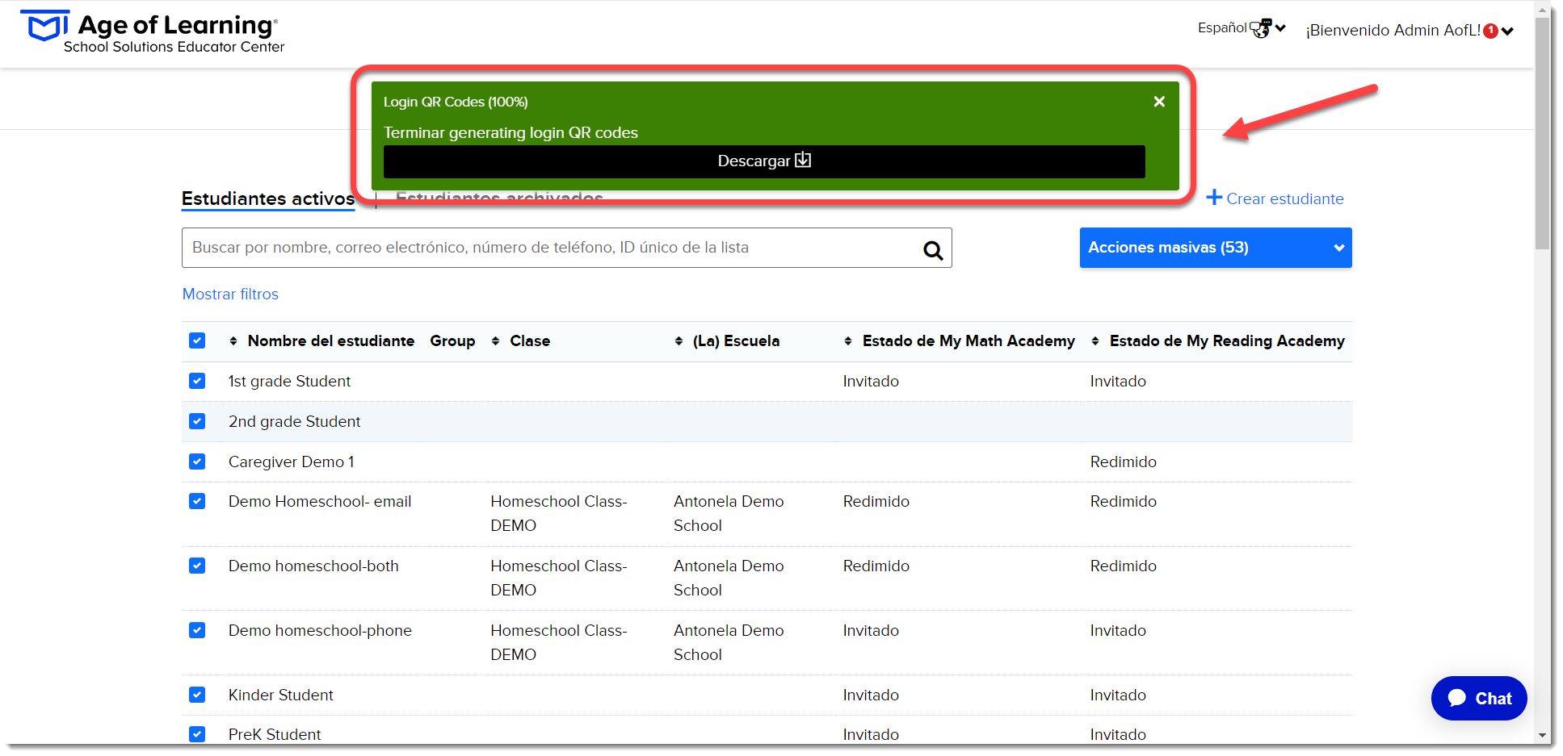The image size is (1563, 756).
Task: Uncheck the Caregiver Demo 1 checkbox
Action: point(197,462)
